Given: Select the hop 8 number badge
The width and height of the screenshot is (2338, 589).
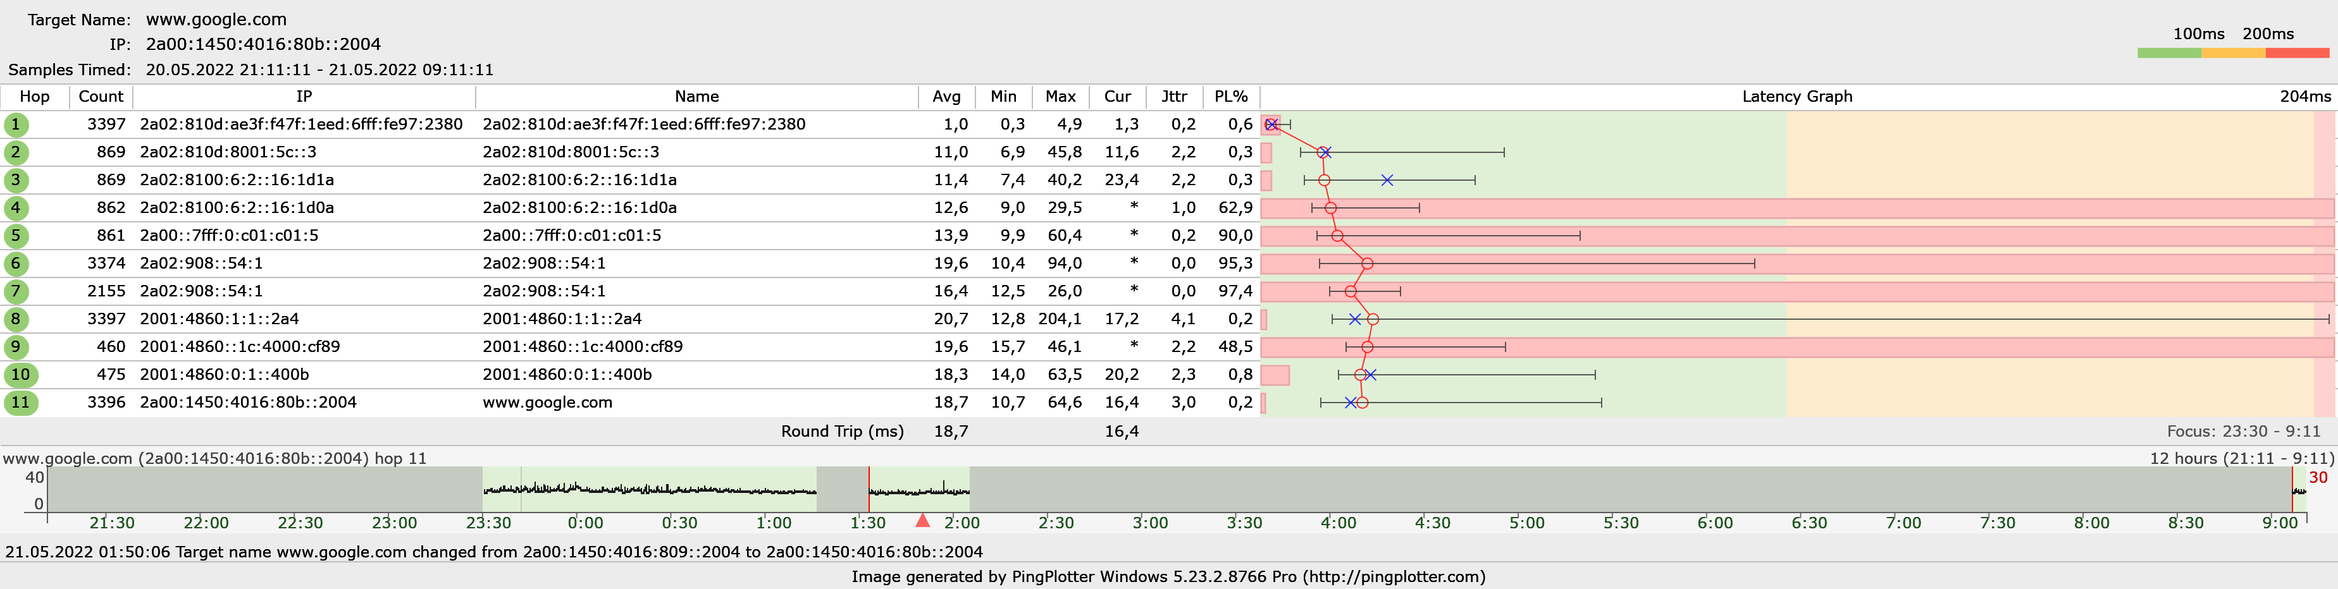Looking at the screenshot, I should point(15,320).
